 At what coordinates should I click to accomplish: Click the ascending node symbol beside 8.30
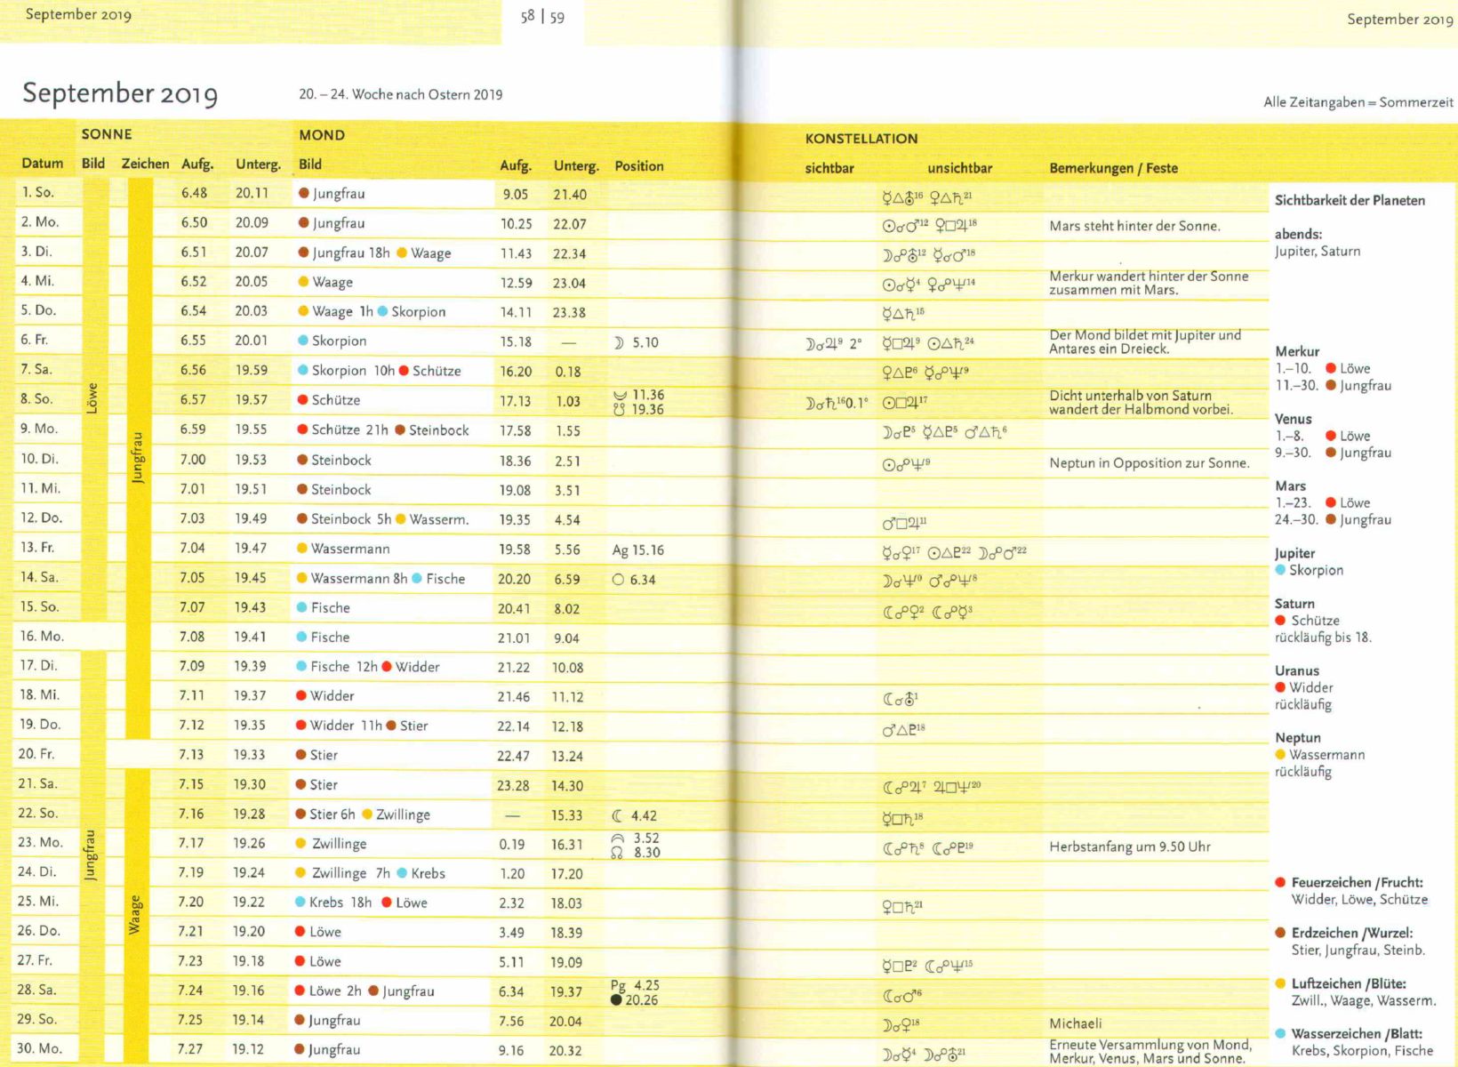pos(617,854)
